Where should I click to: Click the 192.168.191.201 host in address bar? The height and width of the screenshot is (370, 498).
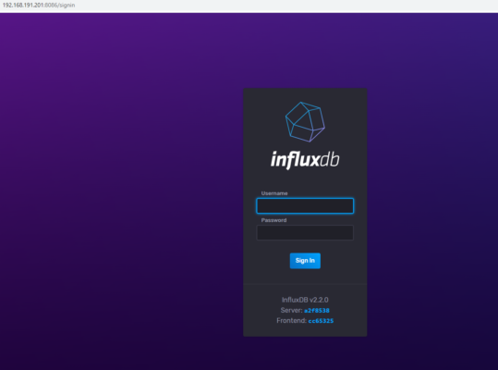23,5
